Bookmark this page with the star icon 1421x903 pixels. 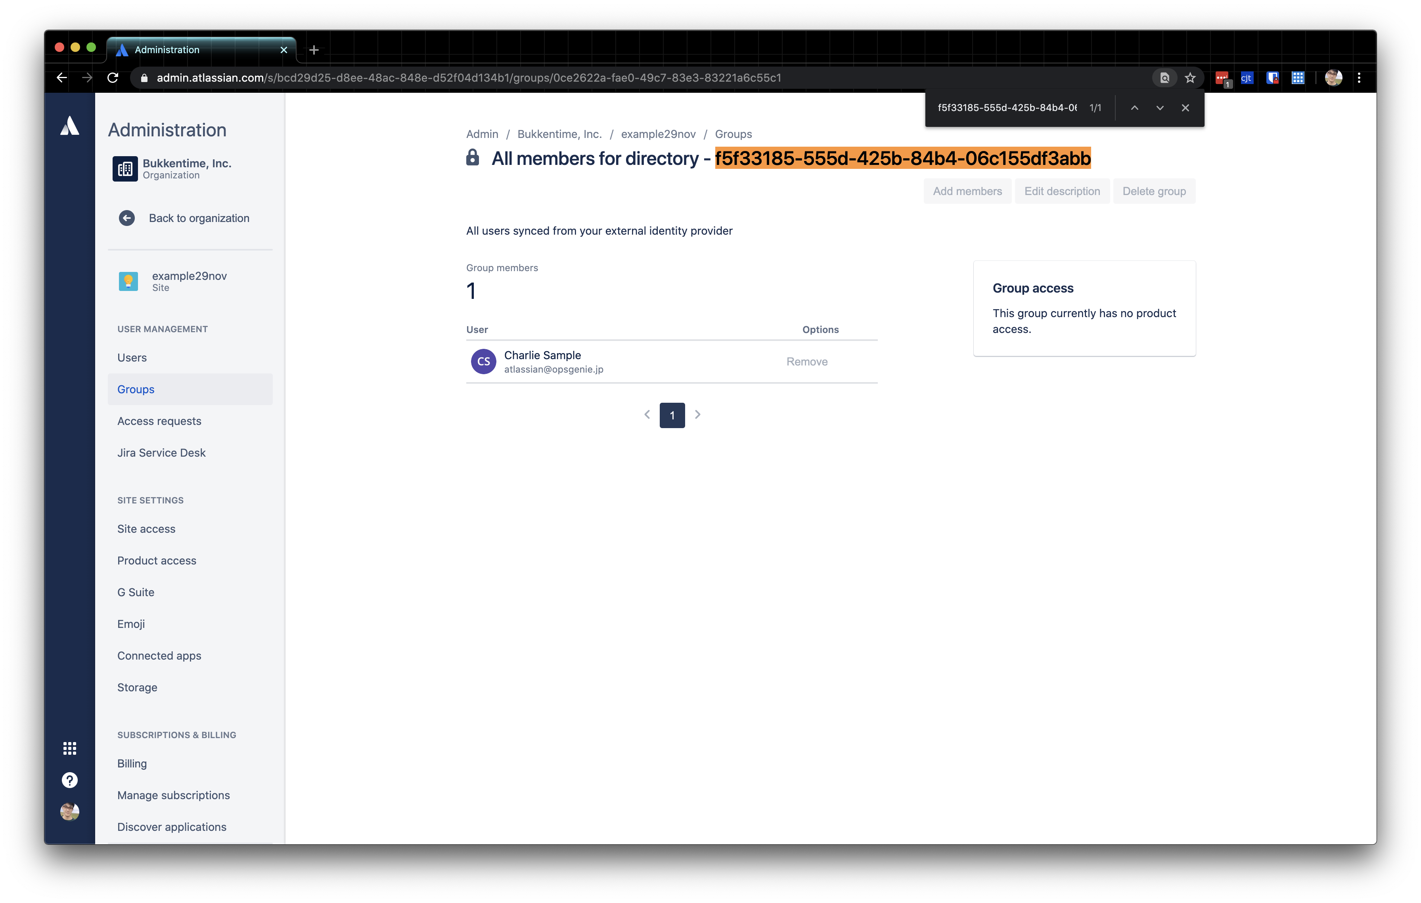1190,78
